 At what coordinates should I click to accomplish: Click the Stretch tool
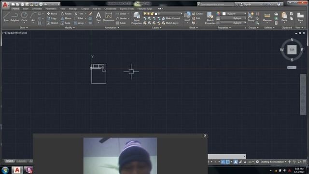point(53,23)
